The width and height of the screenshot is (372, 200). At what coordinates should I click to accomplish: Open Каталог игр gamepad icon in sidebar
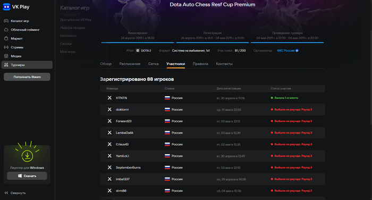coord(6,21)
